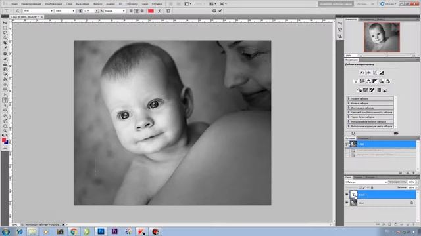The width and height of the screenshot is (421, 236).
Task: Set center text alignment
Action: coord(137,11)
